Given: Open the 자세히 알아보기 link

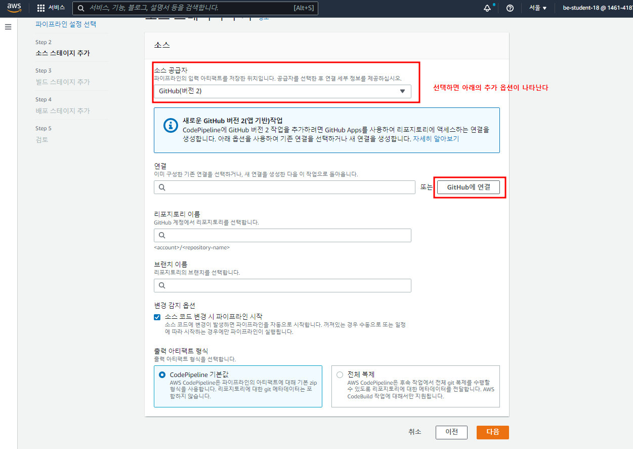Looking at the screenshot, I should pyautogui.click(x=436, y=138).
